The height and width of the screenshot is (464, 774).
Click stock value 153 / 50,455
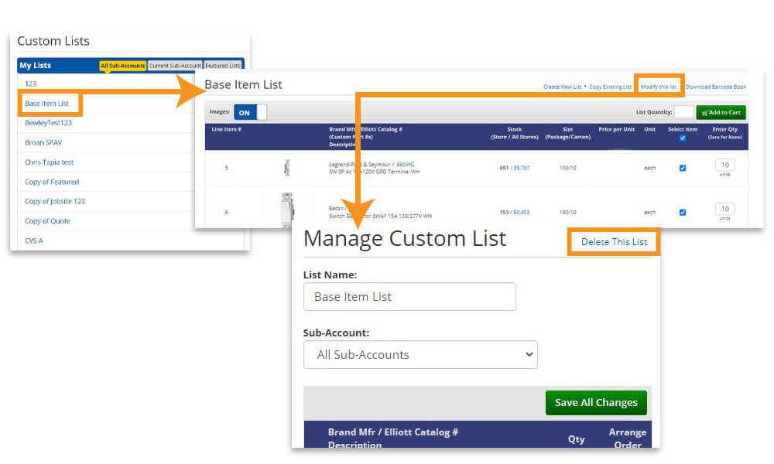coord(515,213)
